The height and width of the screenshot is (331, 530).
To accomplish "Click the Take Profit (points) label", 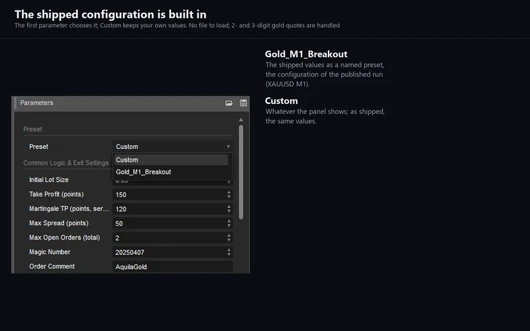I will 56,194.
